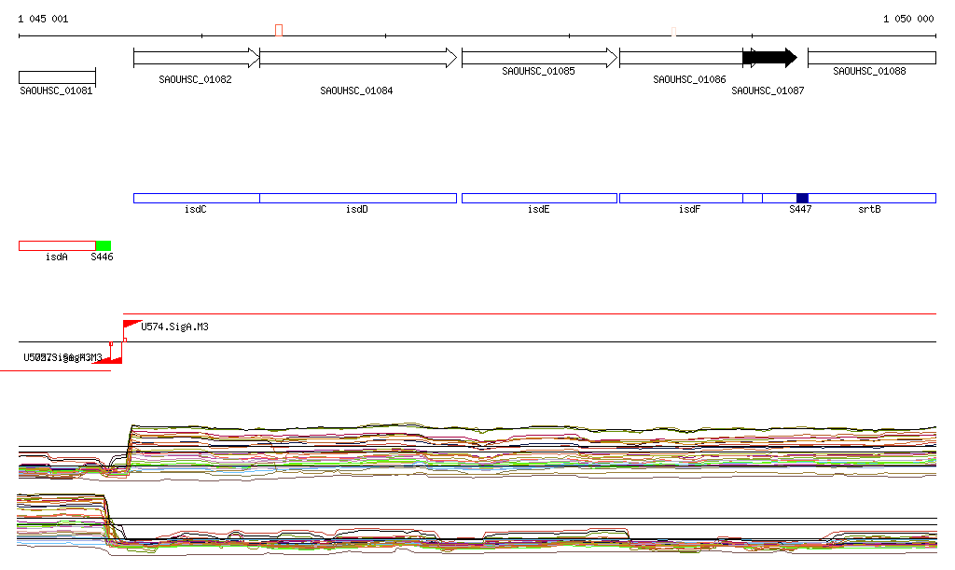This screenshot has height=570, width=955.
Task: Click the start coordinate label 1 045 001
Action: pos(43,19)
